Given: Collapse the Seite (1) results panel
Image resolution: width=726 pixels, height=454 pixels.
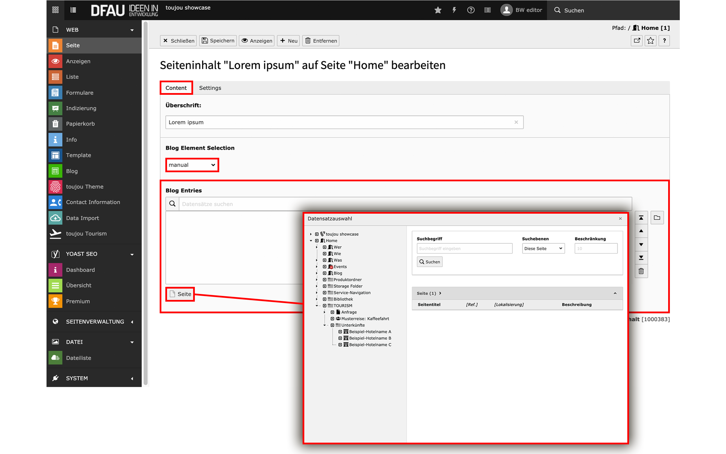Looking at the screenshot, I should [615, 293].
